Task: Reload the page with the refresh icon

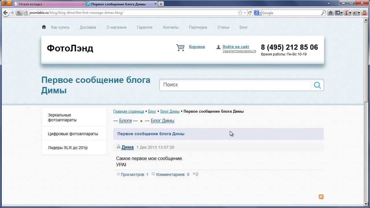Action: [x=250, y=13]
